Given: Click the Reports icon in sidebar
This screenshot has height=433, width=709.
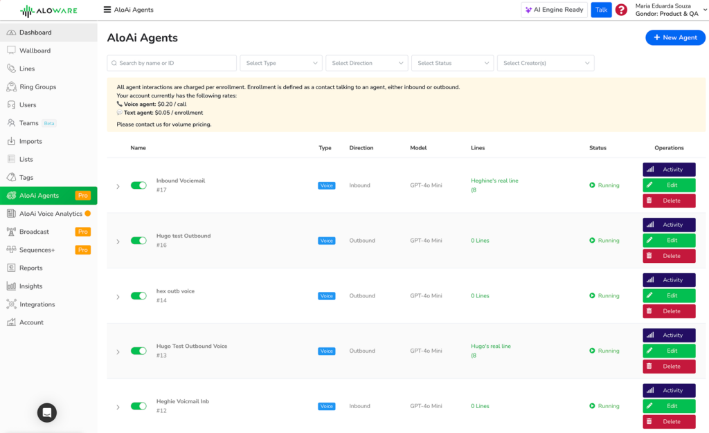Looking at the screenshot, I should pos(11,268).
